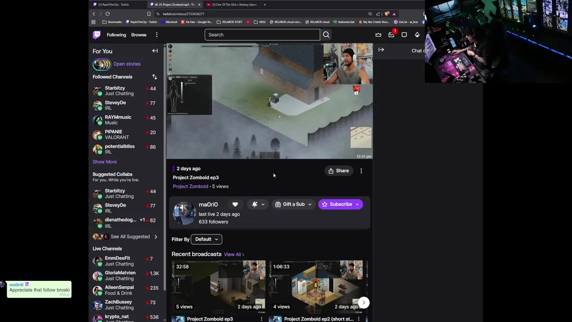Image resolution: width=572 pixels, height=322 pixels.
Task: Go back in browser
Action: tap(94, 14)
